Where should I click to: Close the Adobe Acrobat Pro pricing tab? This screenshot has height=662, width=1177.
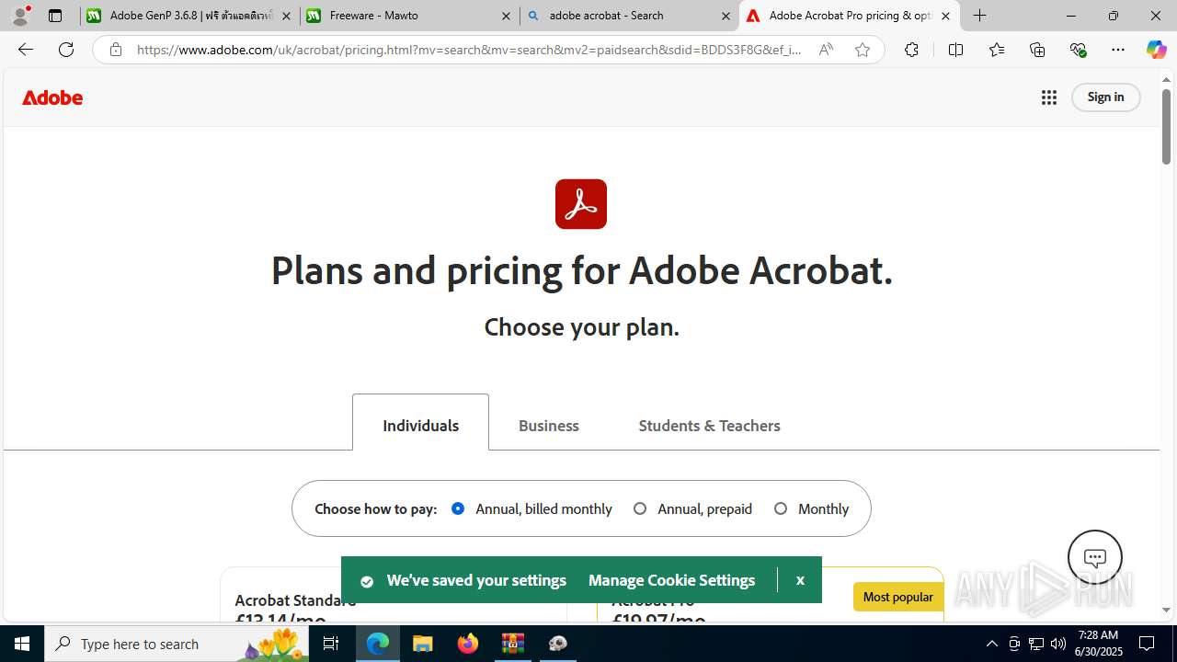(x=945, y=16)
